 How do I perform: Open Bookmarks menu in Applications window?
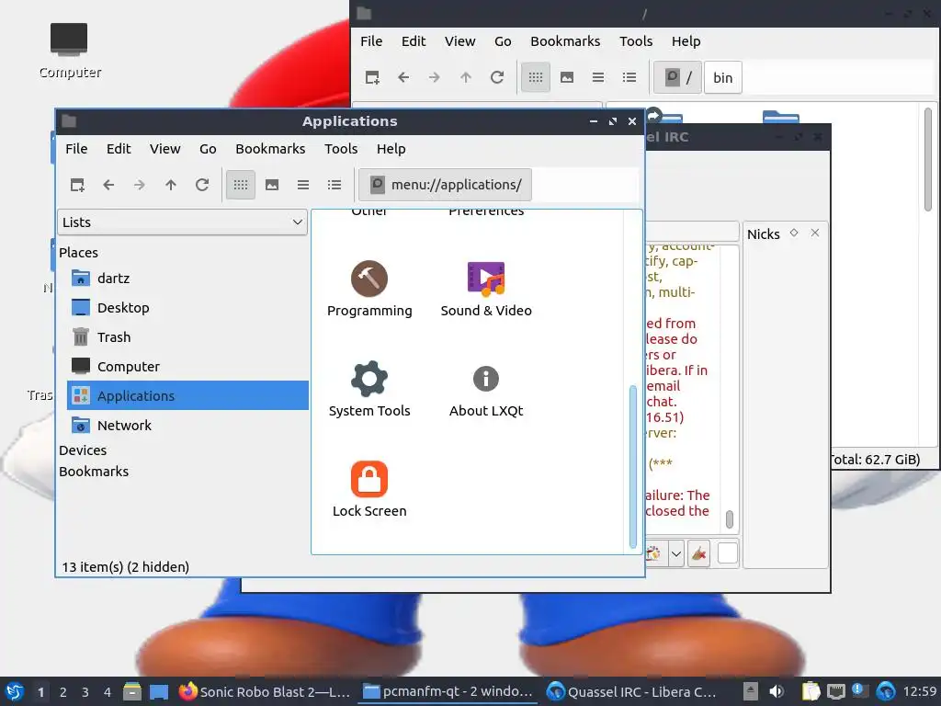click(x=270, y=149)
